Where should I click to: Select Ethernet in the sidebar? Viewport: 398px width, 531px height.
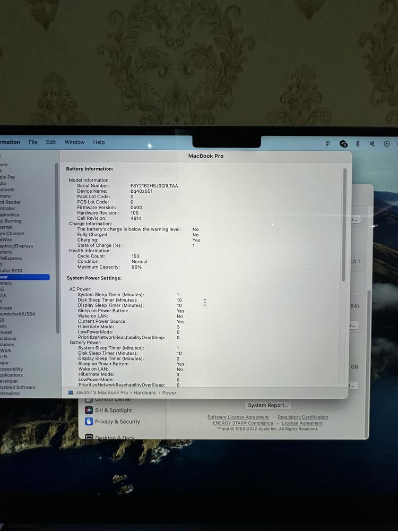(x=6, y=227)
